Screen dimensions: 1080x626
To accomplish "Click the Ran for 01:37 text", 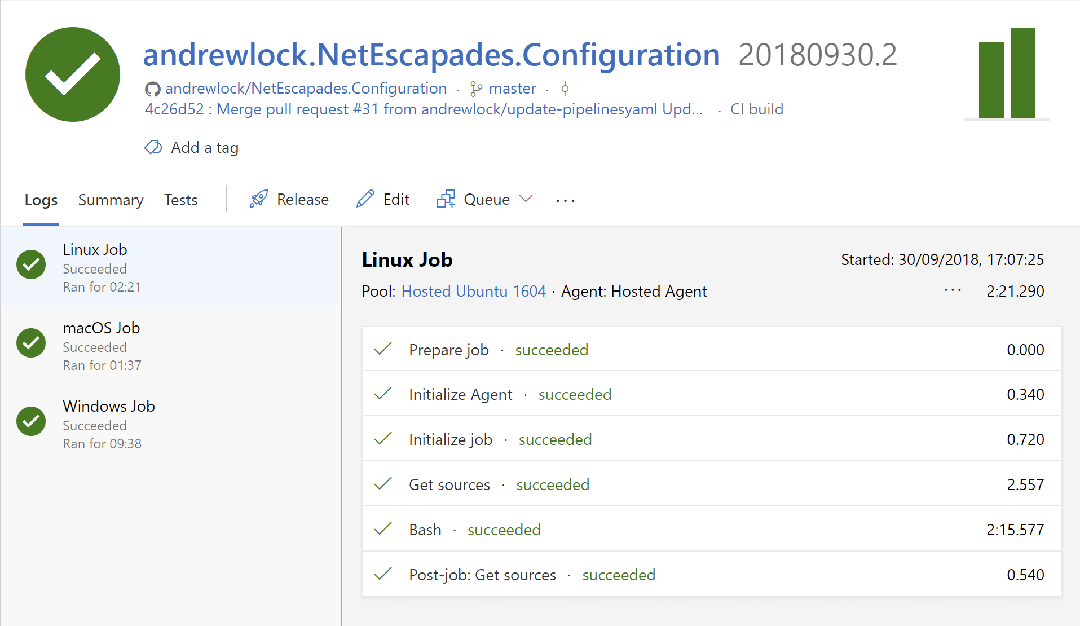I will tap(102, 365).
